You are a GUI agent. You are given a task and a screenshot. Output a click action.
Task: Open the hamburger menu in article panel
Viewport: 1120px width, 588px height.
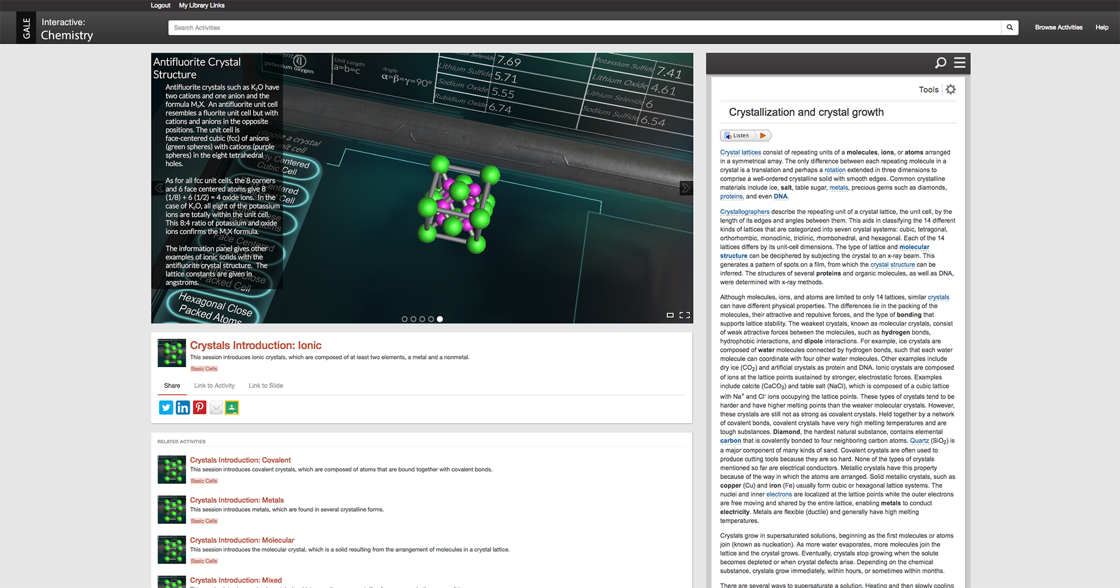tap(960, 62)
